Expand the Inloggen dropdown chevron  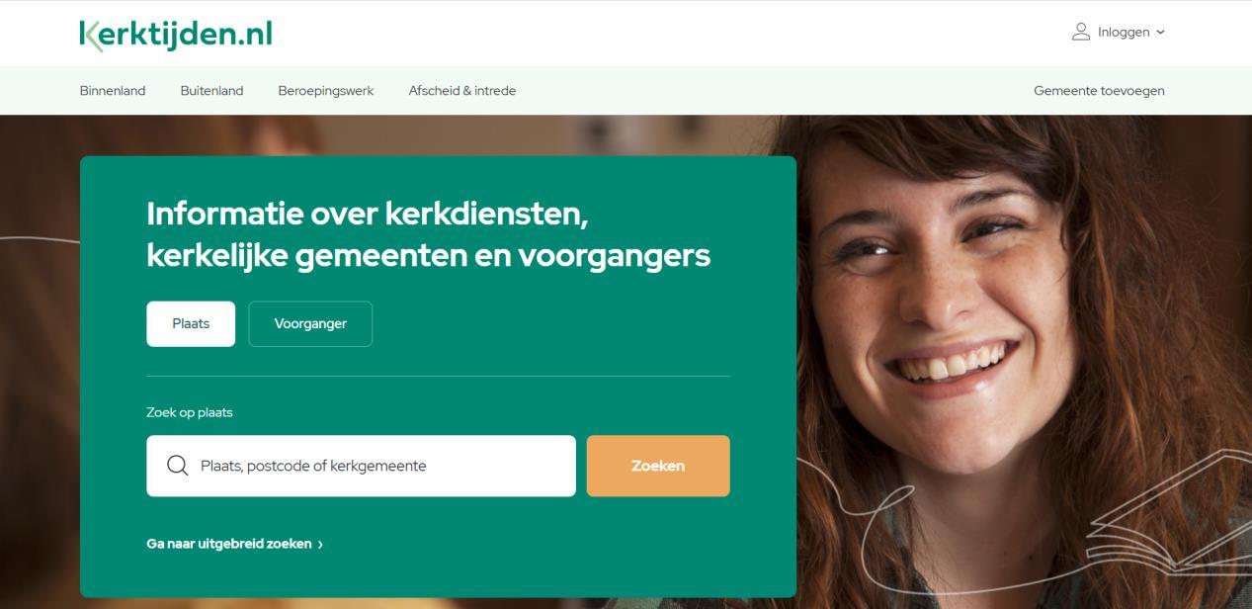point(1160,33)
